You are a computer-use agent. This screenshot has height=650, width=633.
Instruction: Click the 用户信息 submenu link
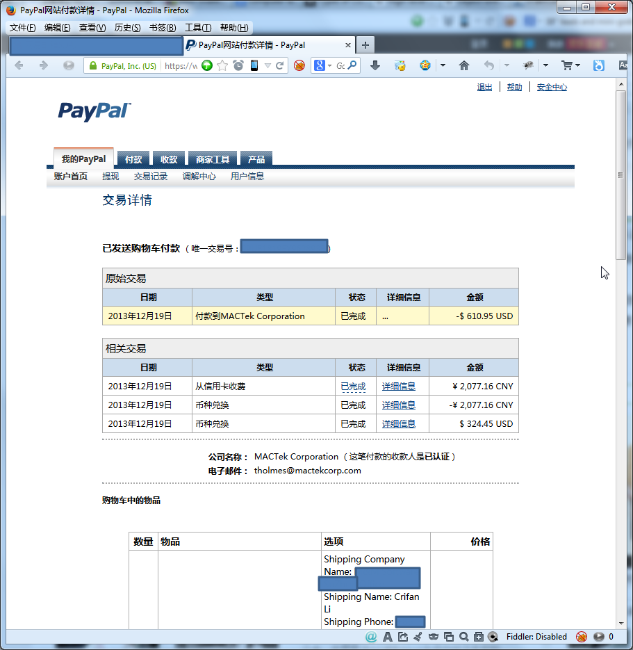247,177
